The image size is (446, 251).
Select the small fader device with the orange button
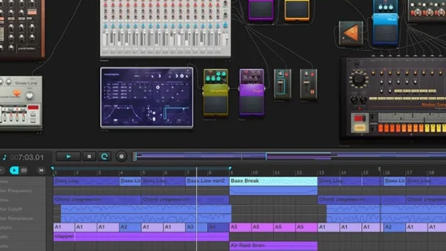click(309, 85)
